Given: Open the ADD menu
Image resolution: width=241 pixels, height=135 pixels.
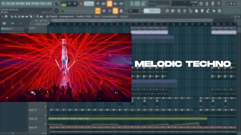Looking at the screenshot, I should click(x=13, y=4).
